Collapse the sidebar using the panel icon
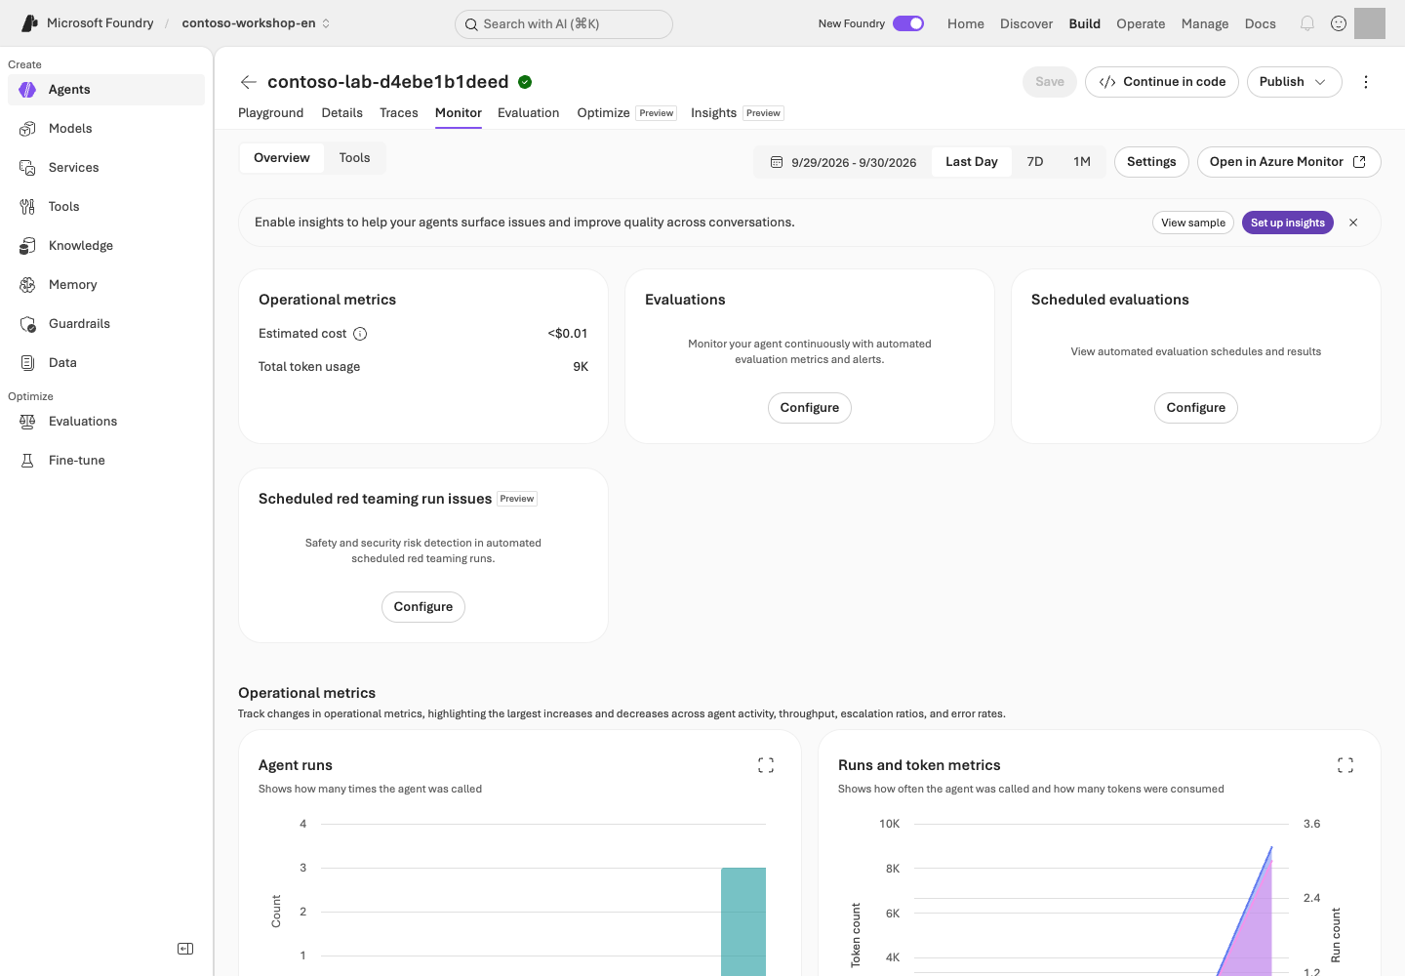The image size is (1405, 976). [185, 949]
